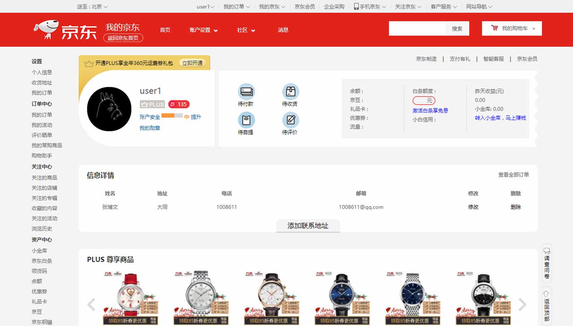Open 京东会员 in the top bar

click(x=305, y=7)
